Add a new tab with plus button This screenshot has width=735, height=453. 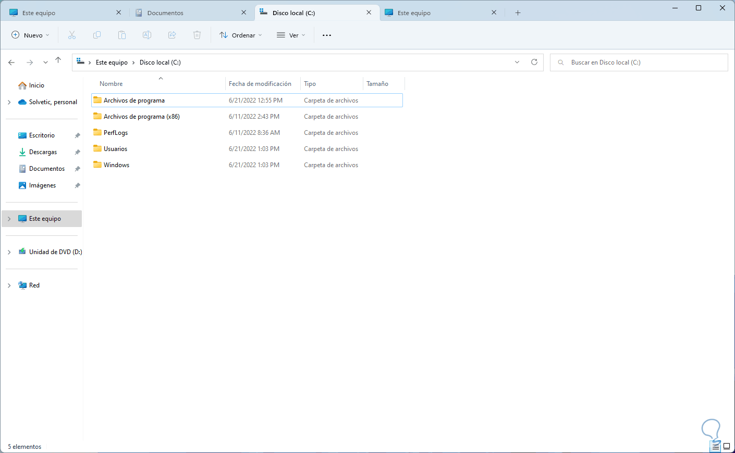pos(518,12)
